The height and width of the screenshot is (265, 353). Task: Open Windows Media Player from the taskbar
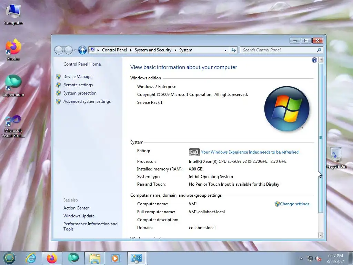click(116, 258)
